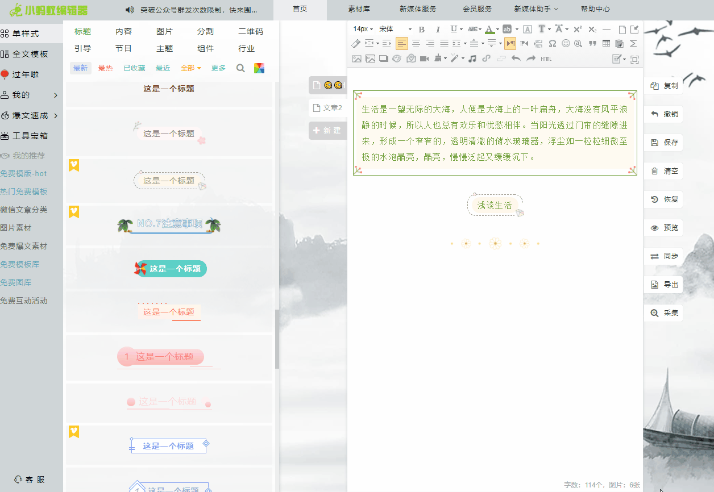Open the 全部 filter dropdown
714x492 pixels.
[191, 68]
